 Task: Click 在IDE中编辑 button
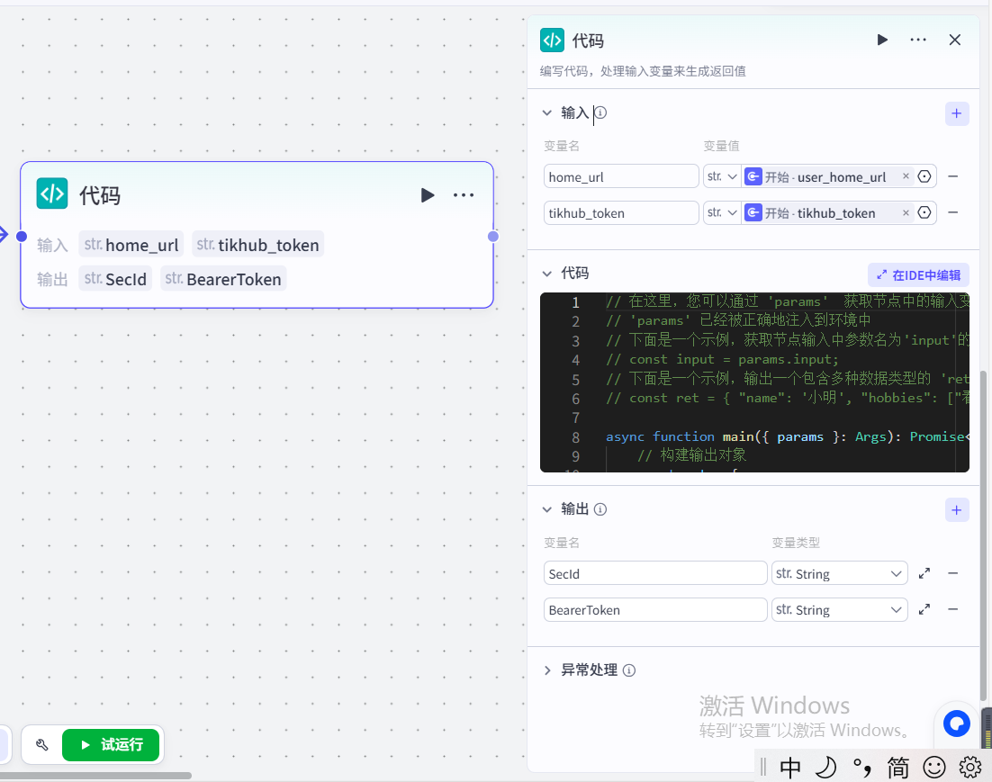pos(918,275)
